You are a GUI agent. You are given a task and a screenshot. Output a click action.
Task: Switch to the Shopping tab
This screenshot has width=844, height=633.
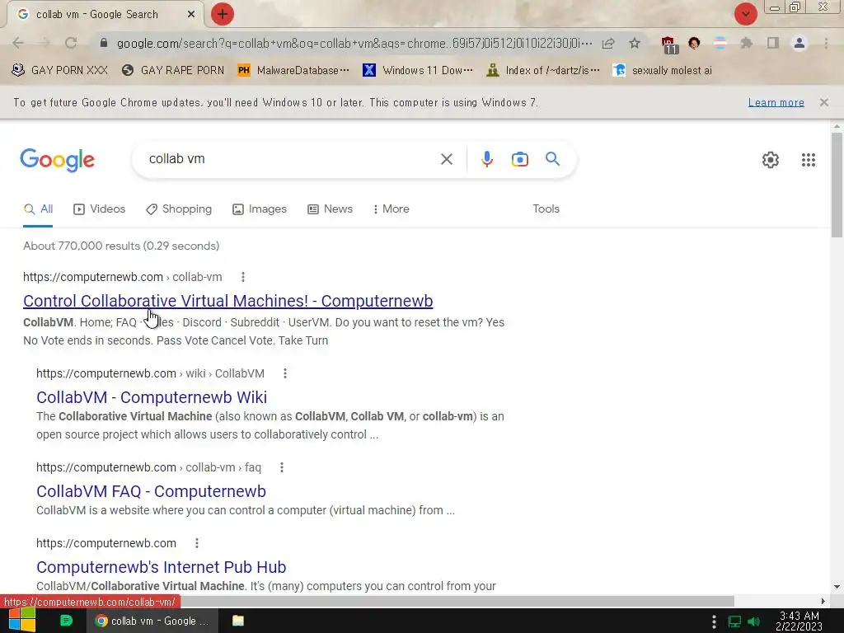(179, 209)
